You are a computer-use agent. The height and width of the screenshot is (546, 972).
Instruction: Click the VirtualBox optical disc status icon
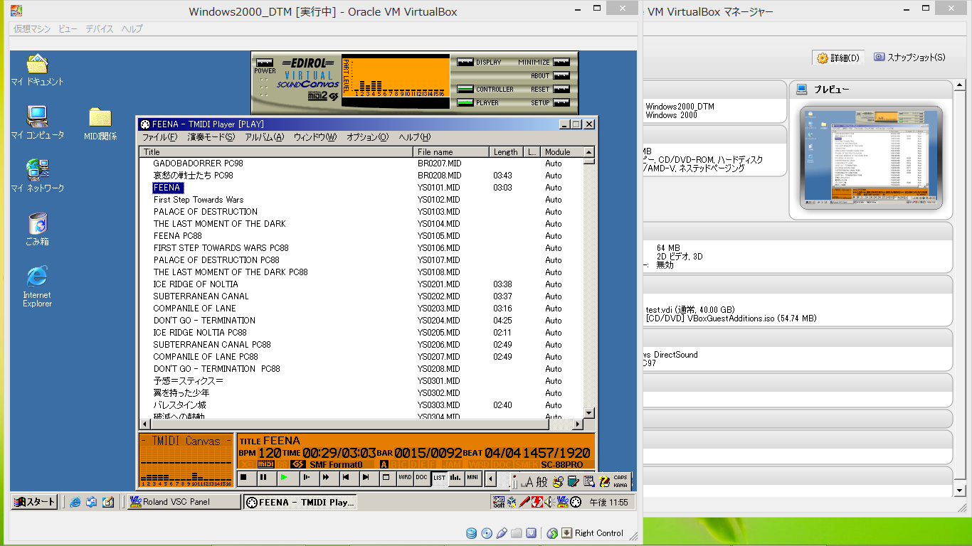[487, 533]
